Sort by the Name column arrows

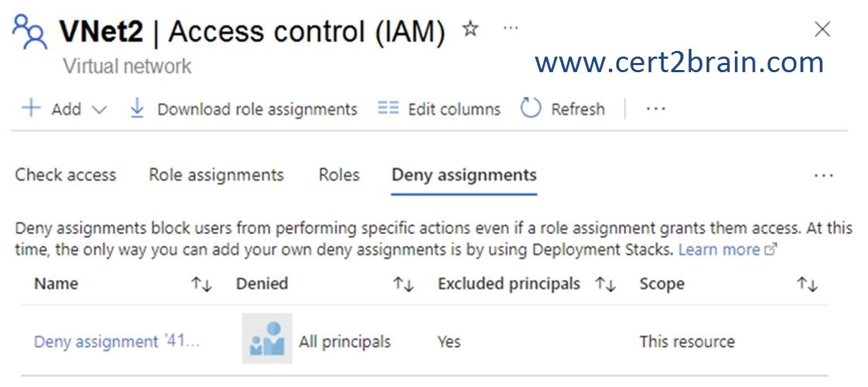click(x=201, y=284)
